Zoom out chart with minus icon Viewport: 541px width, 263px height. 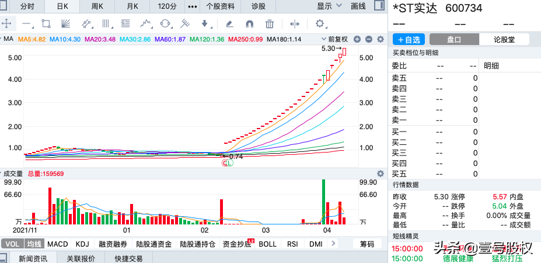click(369, 39)
